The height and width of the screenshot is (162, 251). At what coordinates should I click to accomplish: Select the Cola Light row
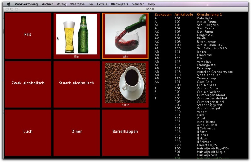coord(205,18)
